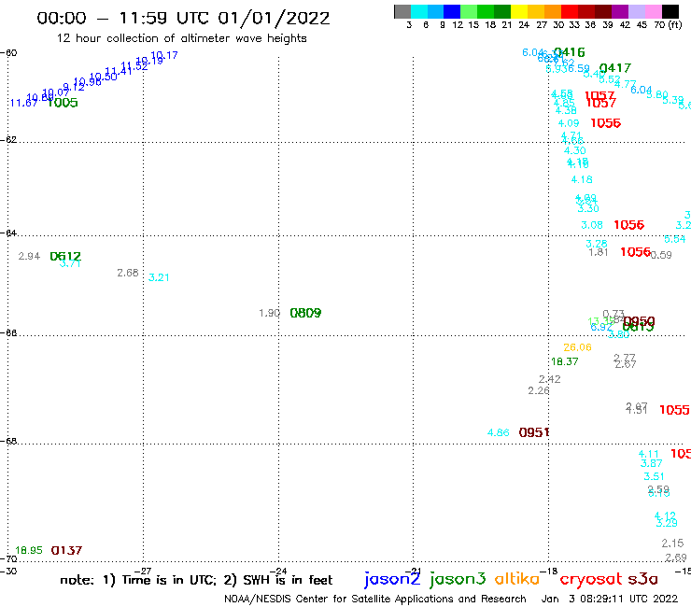The image size is (691, 607).
Task: Click the gray wave value "2.68"
Action: tap(128, 273)
